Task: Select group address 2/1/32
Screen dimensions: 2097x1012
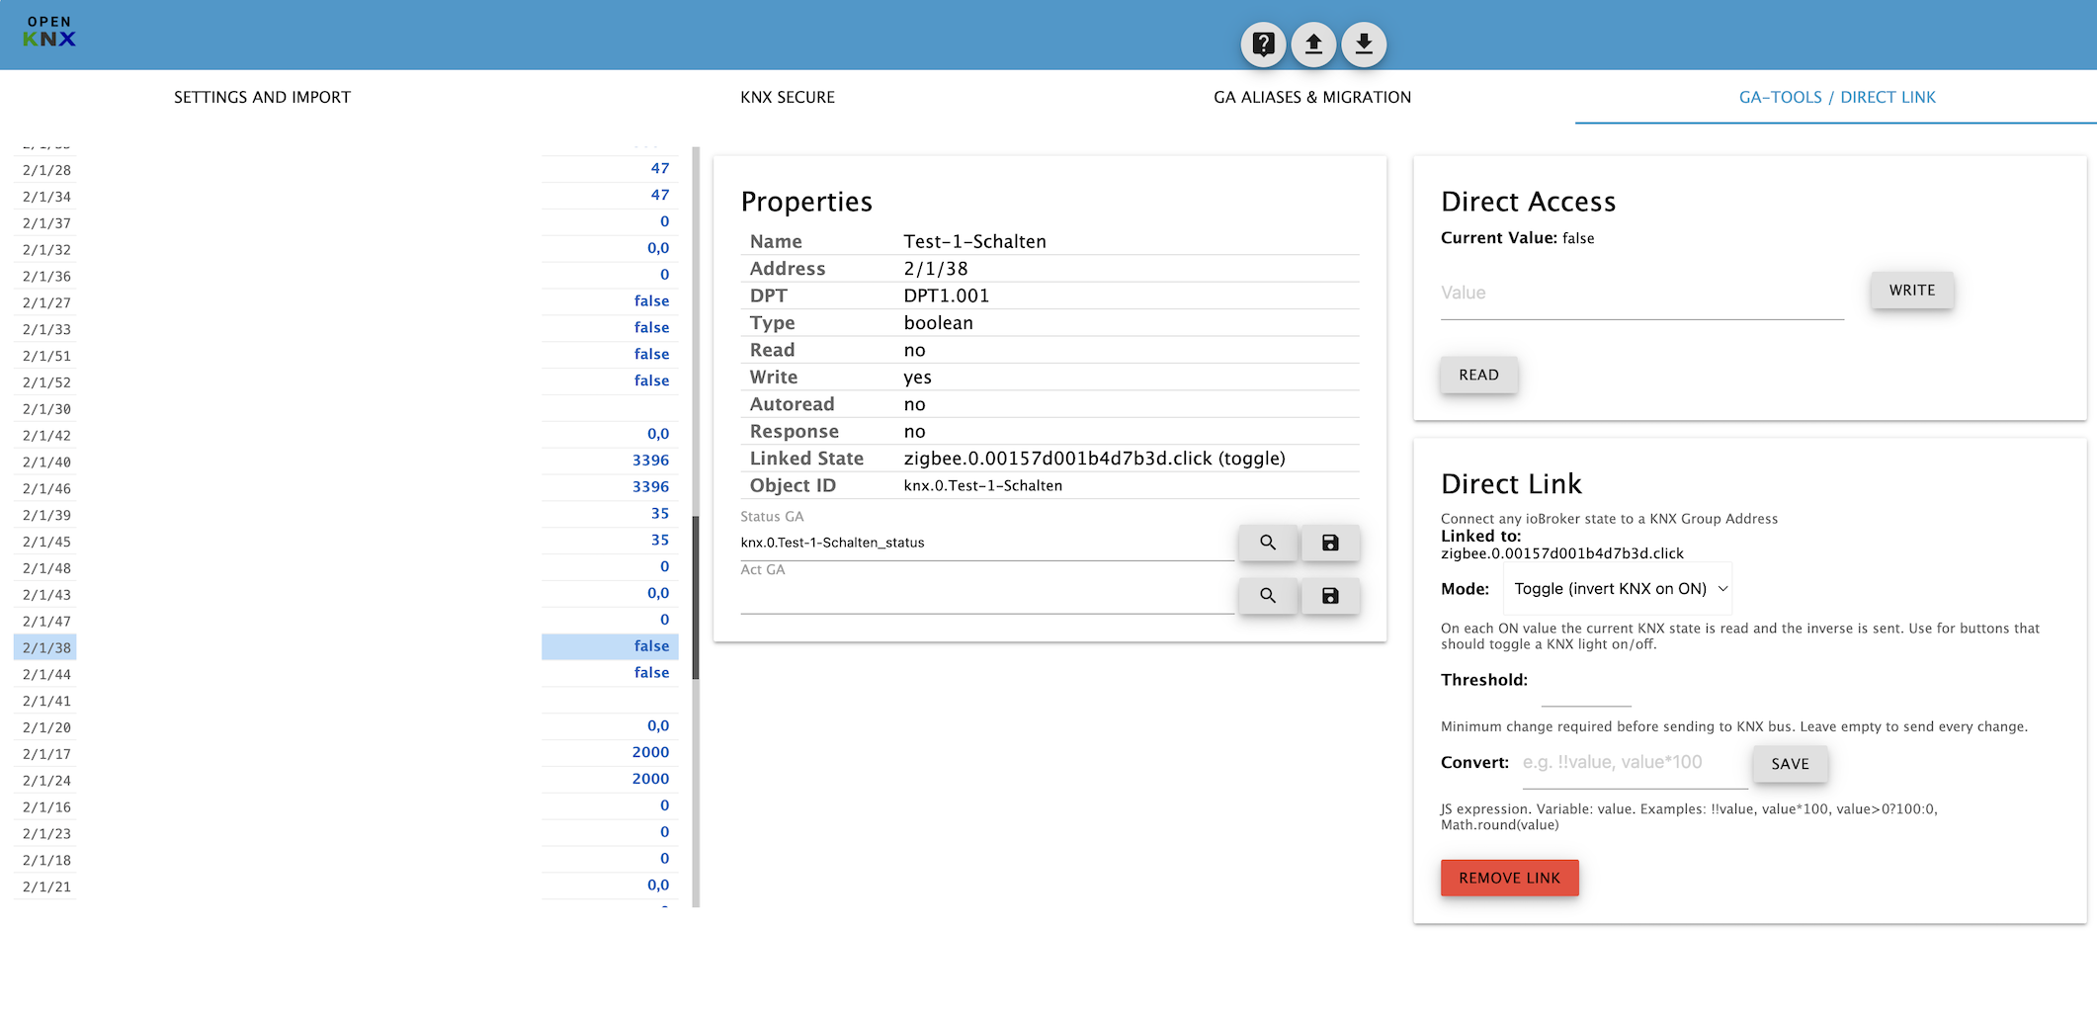Action: pyautogui.click(x=46, y=250)
